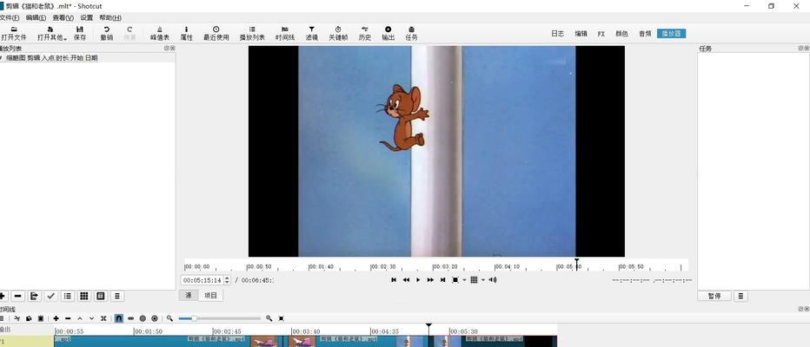Toggle the player zoom fit icon
The height and width of the screenshot is (347, 810).
(x=455, y=280)
